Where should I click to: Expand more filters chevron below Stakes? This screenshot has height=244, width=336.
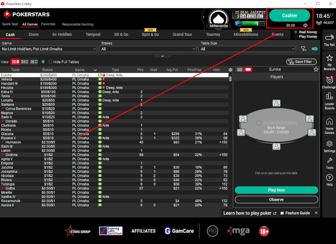pyautogui.click(x=162, y=56)
